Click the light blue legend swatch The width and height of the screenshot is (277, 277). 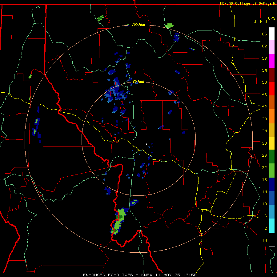pyautogui.click(x=272, y=212)
